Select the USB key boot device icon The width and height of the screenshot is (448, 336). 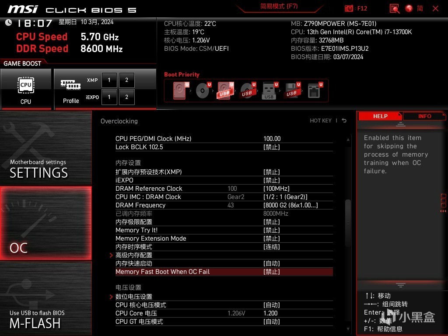click(x=270, y=91)
